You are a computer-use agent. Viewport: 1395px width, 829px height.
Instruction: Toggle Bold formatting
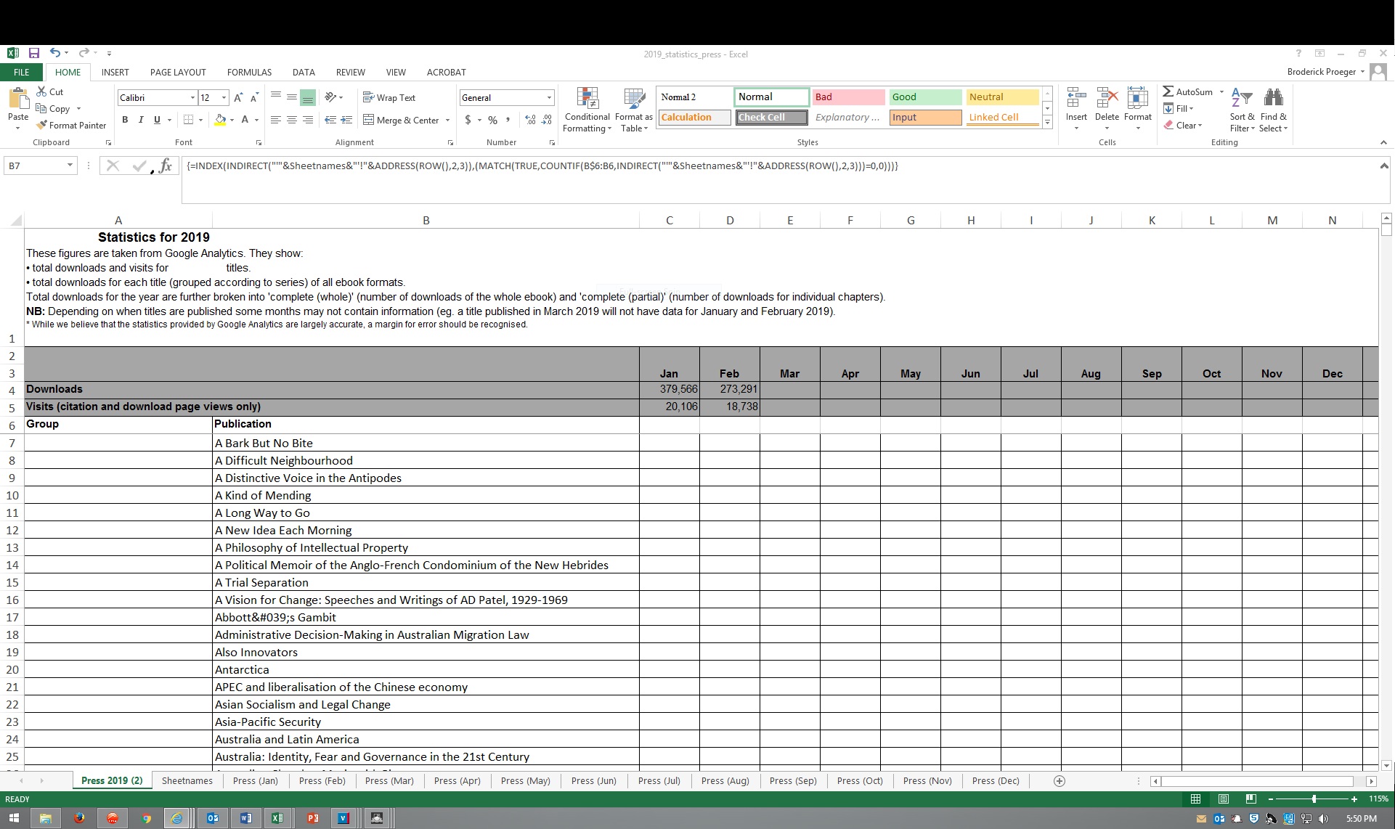pyautogui.click(x=125, y=120)
